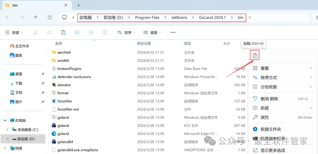The image size is (318, 154).
Task: Open the three-dot more options menu
Action: pyautogui.click(x=173, y=32)
